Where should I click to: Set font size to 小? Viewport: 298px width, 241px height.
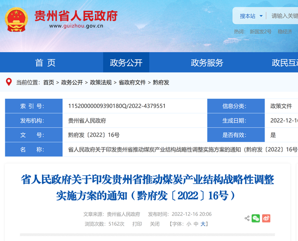pyautogui.click(x=189, y=224)
